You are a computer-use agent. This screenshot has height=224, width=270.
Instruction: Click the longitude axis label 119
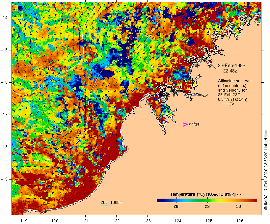[x=24, y=221]
